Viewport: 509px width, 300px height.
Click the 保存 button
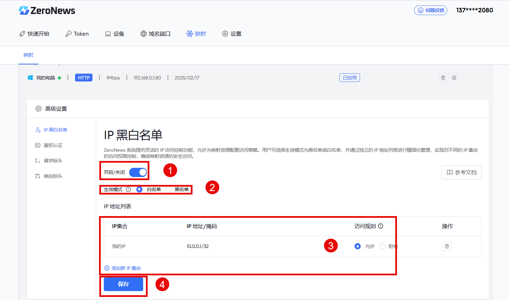[123, 284]
